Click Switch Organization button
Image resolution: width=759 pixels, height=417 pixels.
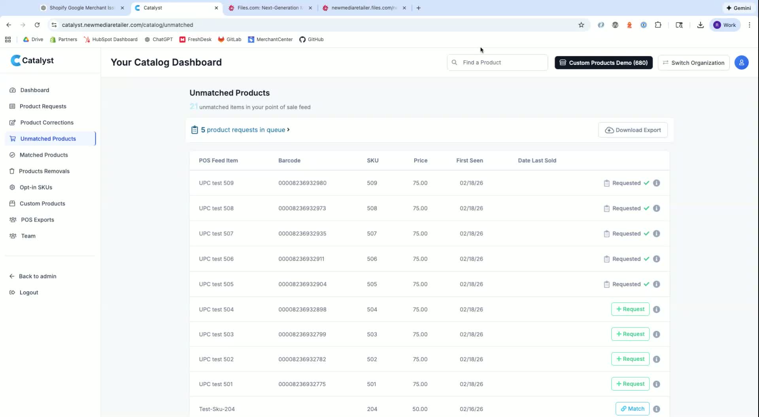pos(693,63)
